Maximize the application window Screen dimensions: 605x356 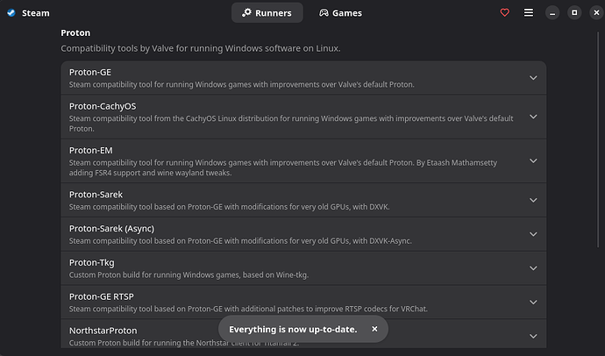(574, 13)
